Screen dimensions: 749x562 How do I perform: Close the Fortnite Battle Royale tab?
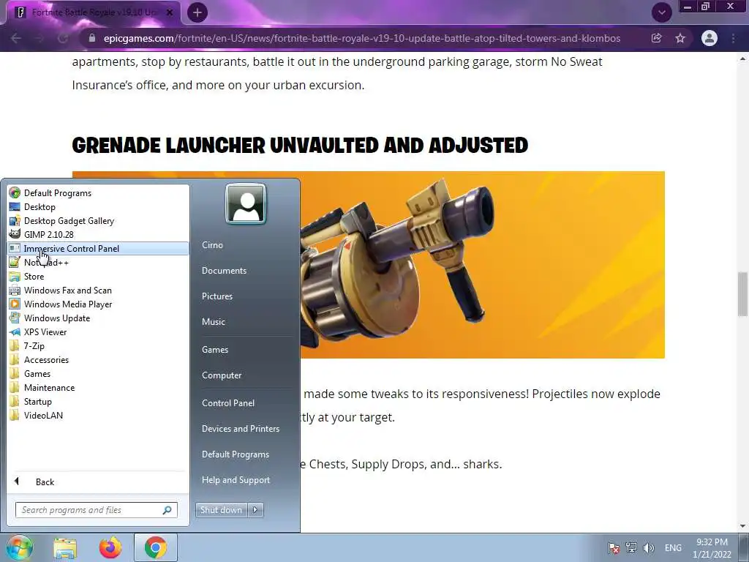(169, 12)
